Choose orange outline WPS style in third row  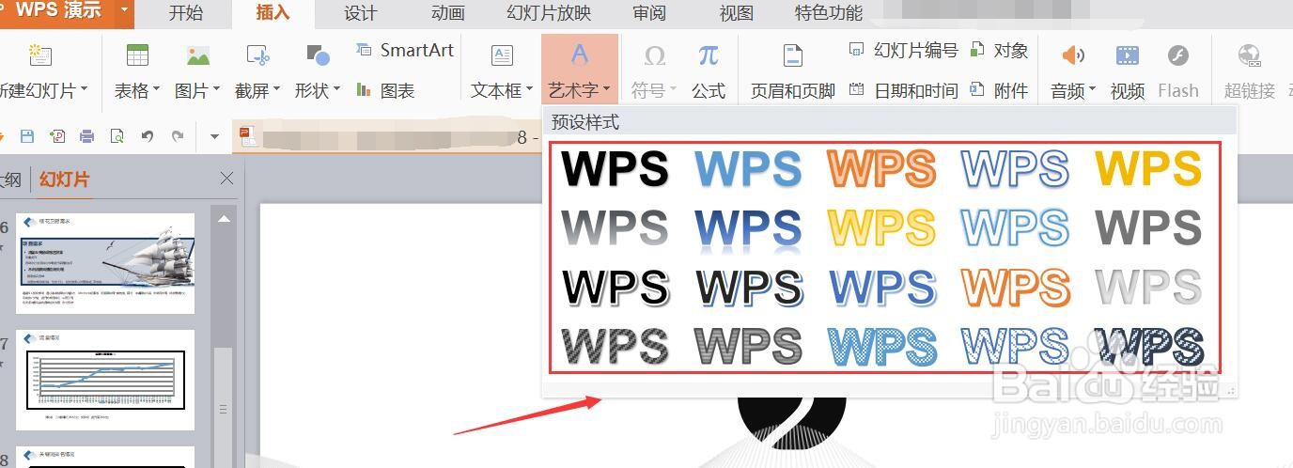(1015, 287)
